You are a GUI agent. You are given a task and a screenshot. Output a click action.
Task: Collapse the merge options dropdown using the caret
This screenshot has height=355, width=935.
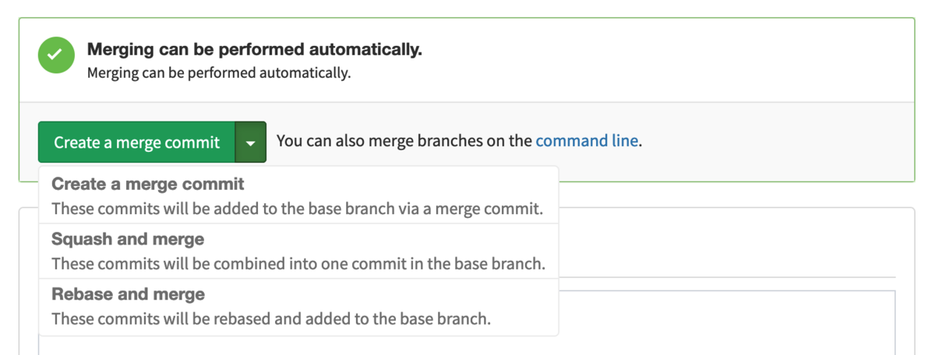250,142
